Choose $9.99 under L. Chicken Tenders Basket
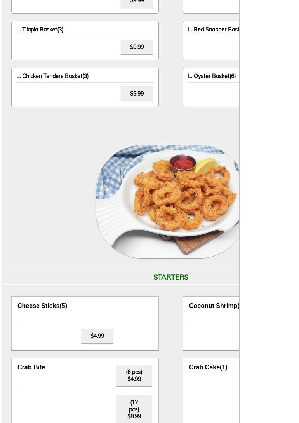The width and height of the screenshot is (299, 423). [137, 94]
